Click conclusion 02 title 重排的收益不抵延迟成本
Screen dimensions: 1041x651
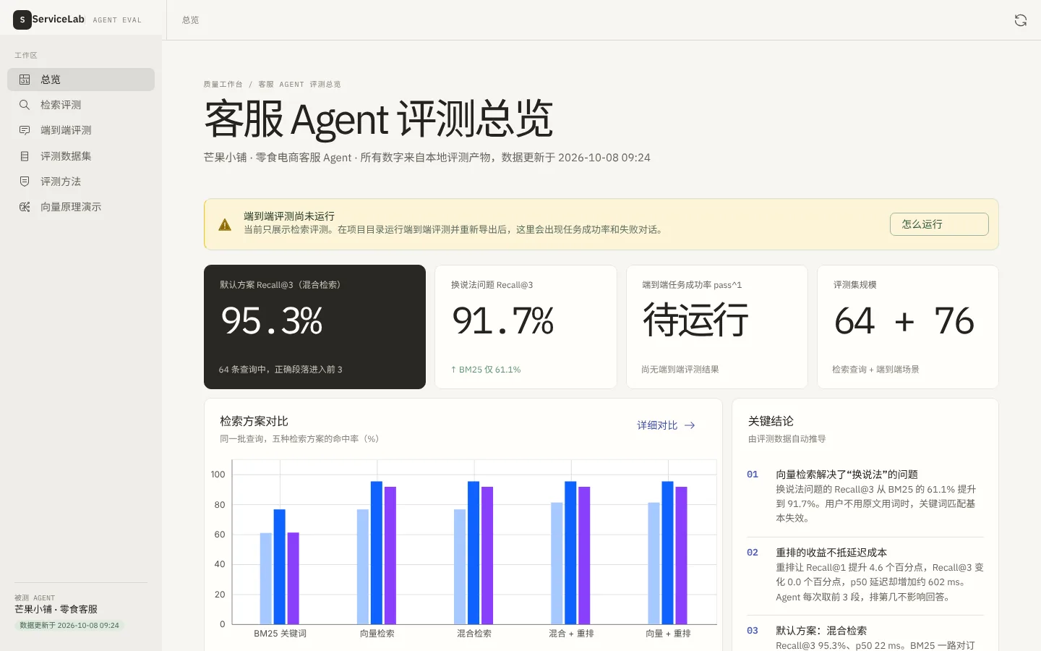[x=831, y=553]
